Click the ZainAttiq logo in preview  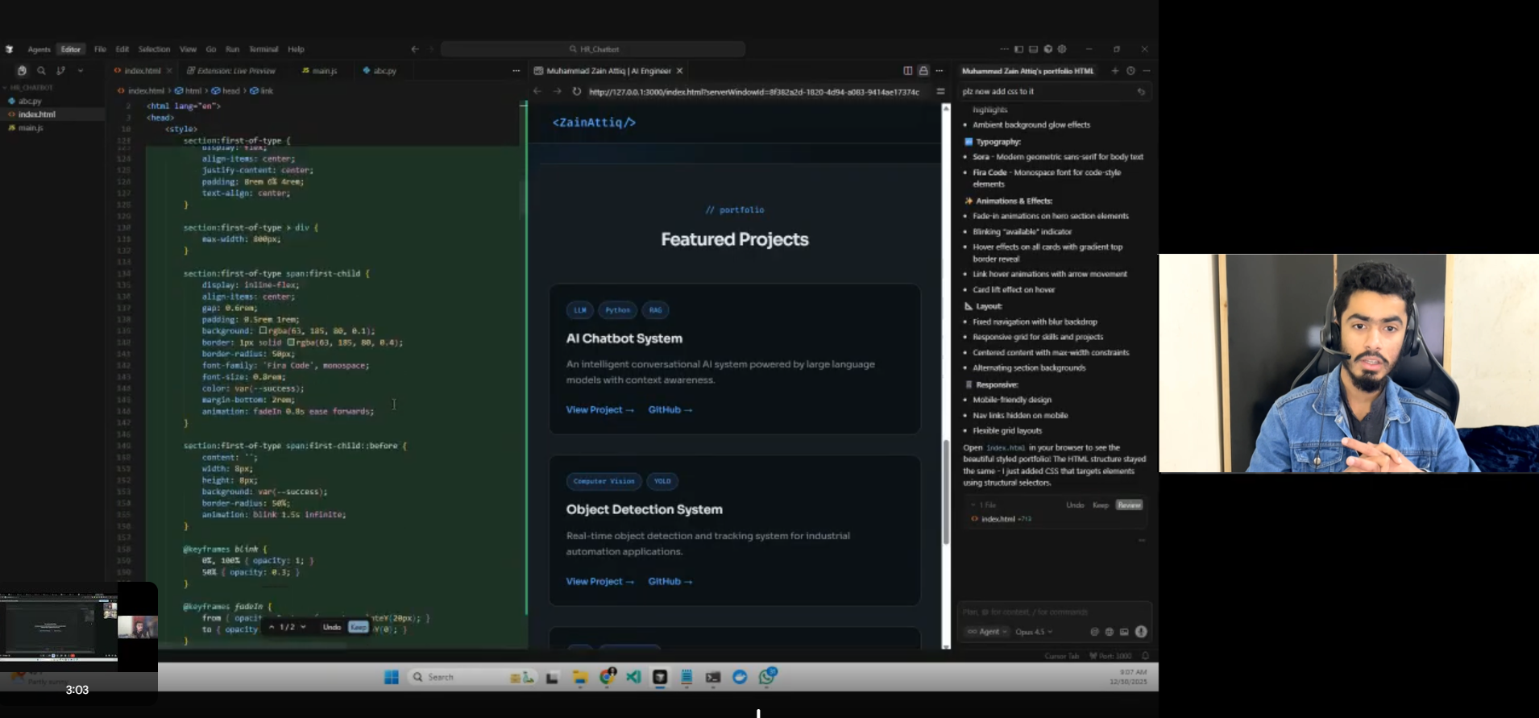tap(594, 122)
